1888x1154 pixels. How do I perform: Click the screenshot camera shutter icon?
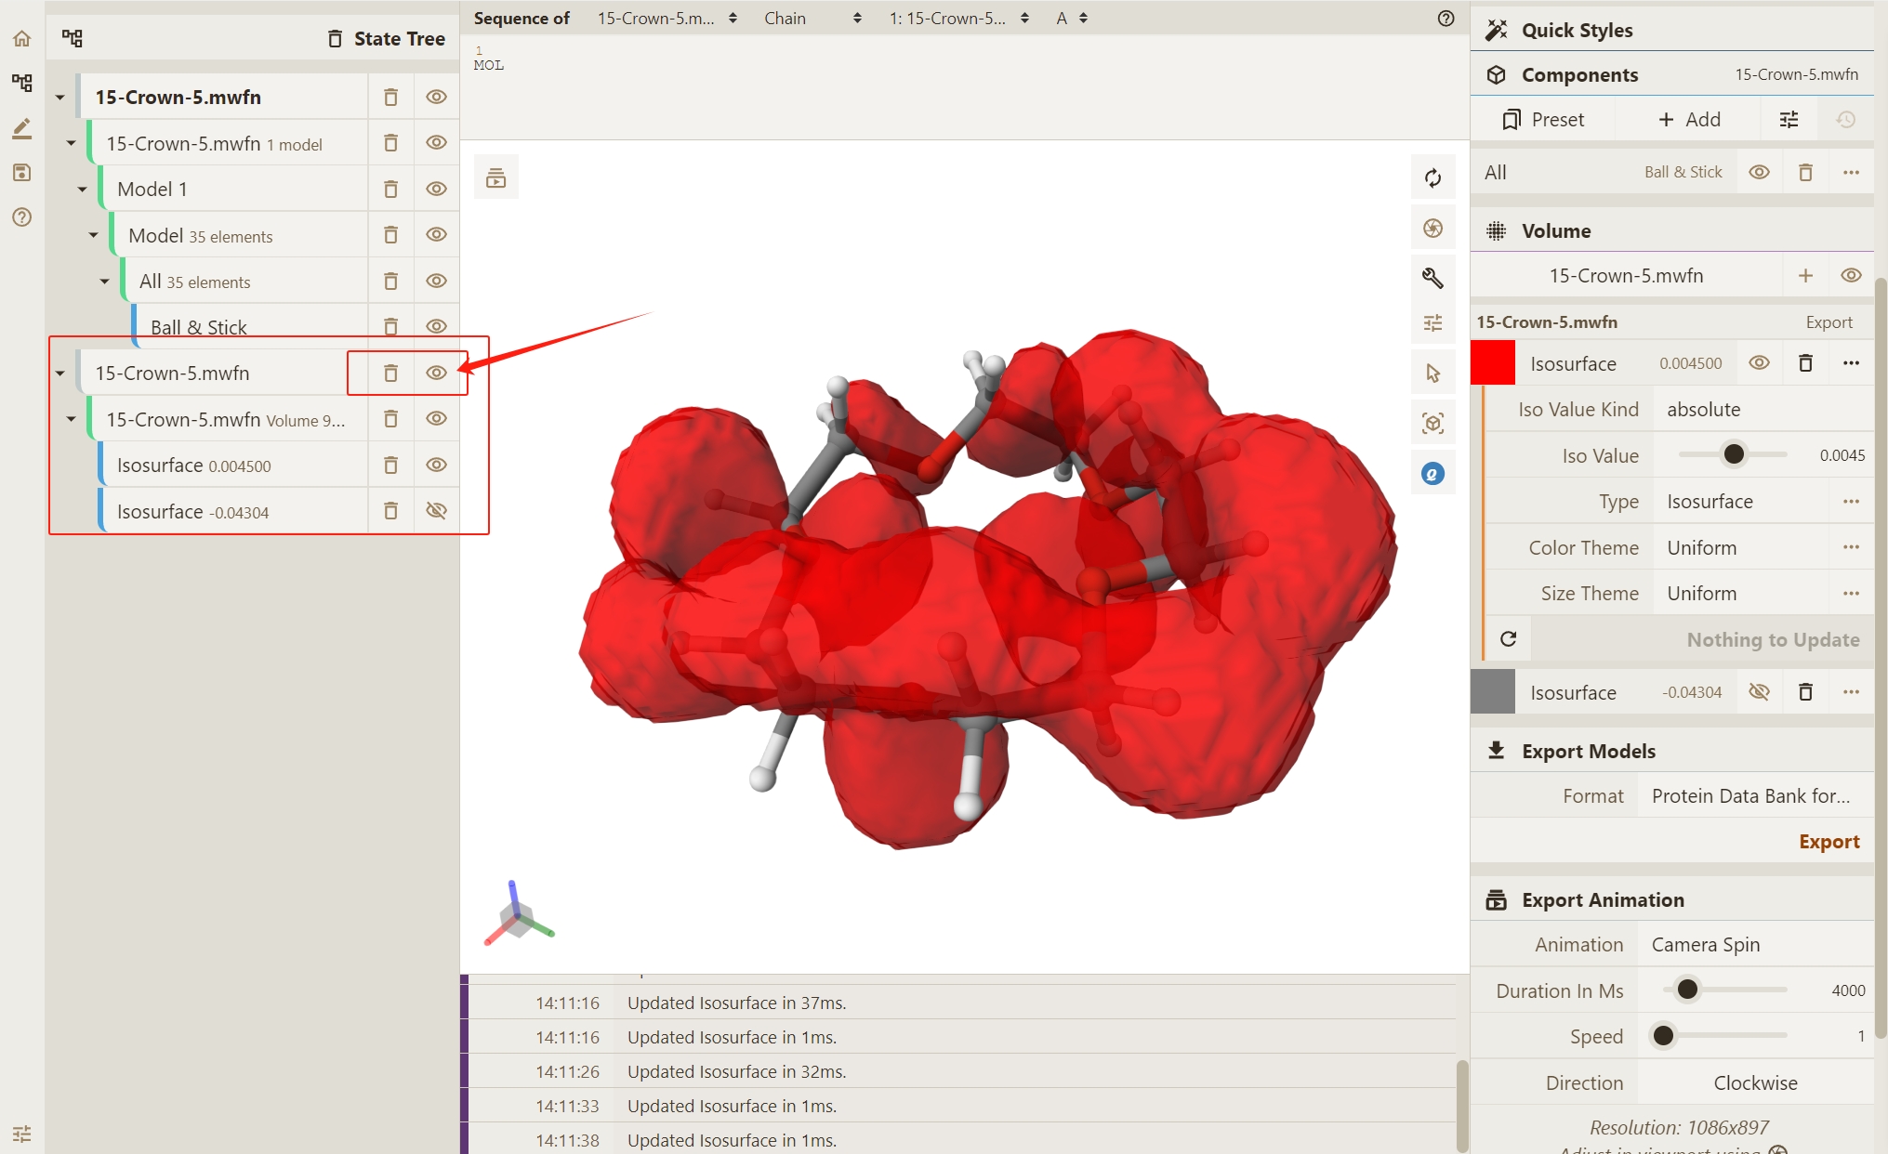[x=1433, y=228]
